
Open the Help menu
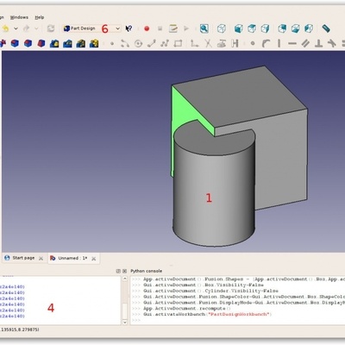point(40,17)
